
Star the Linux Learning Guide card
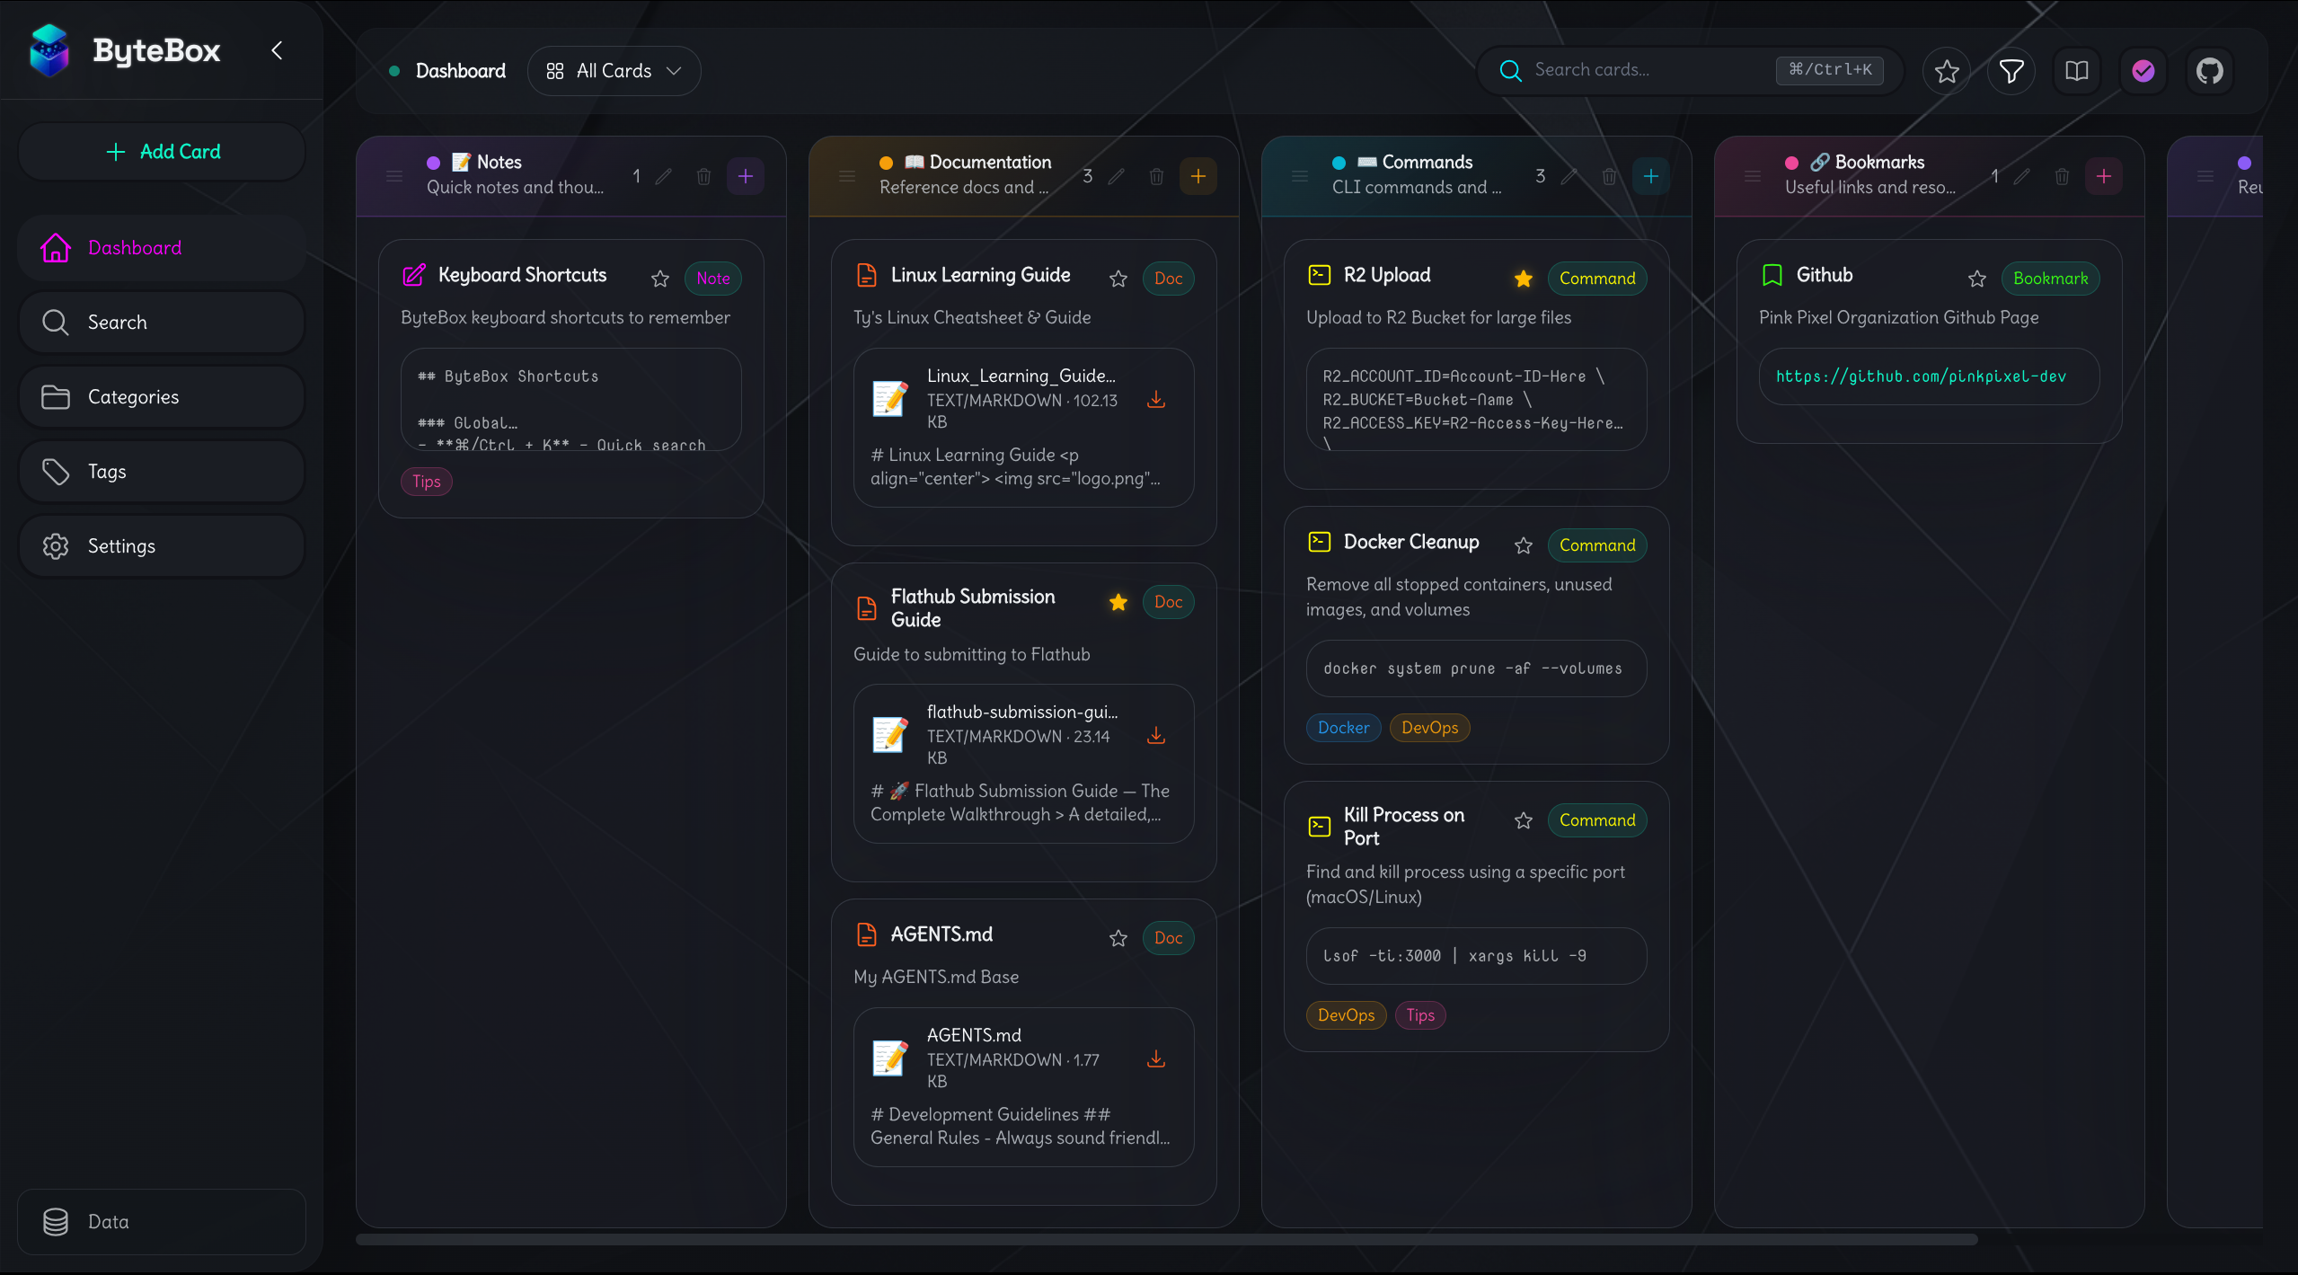click(x=1118, y=279)
